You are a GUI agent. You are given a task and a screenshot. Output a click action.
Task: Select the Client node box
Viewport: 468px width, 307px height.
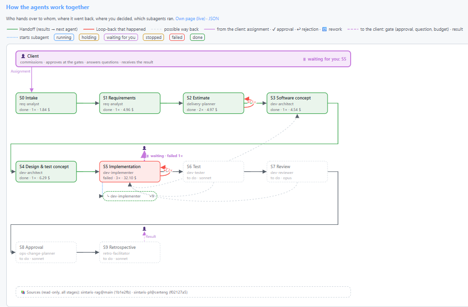point(183,59)
